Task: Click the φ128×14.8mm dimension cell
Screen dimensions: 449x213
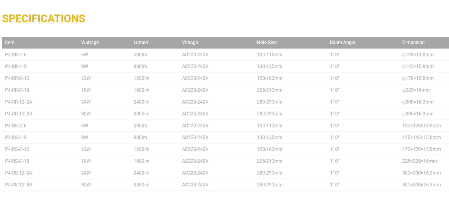Action: (x=418, y=55)
